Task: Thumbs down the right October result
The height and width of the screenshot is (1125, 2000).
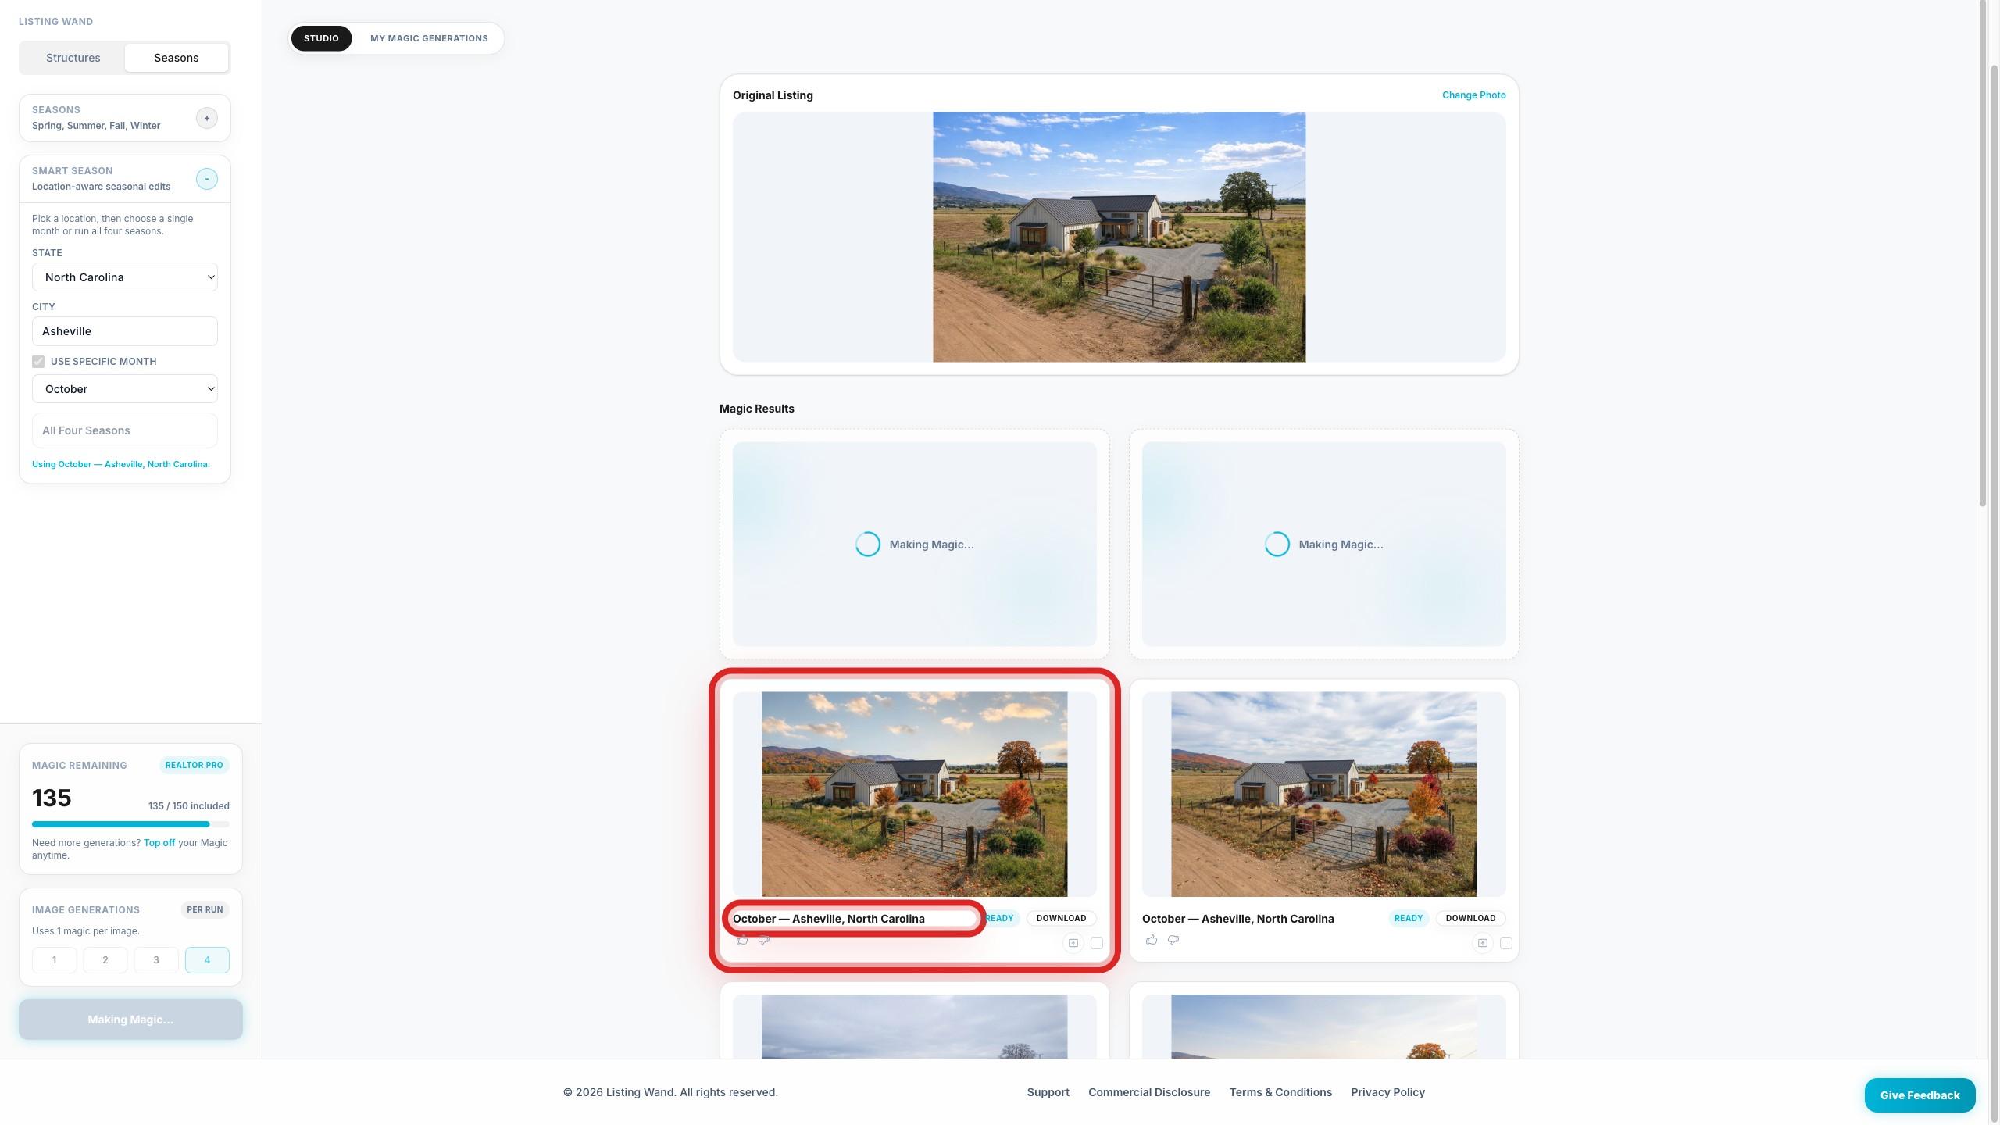Action: coord(1173,940)
